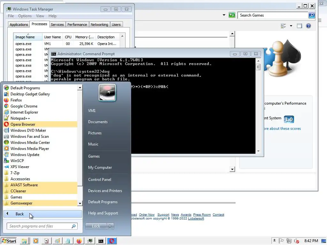The width and height of the screenshot is (327, 245).
Task: Launch Windows Media Player from the programs list
Action: click(40, 148)
